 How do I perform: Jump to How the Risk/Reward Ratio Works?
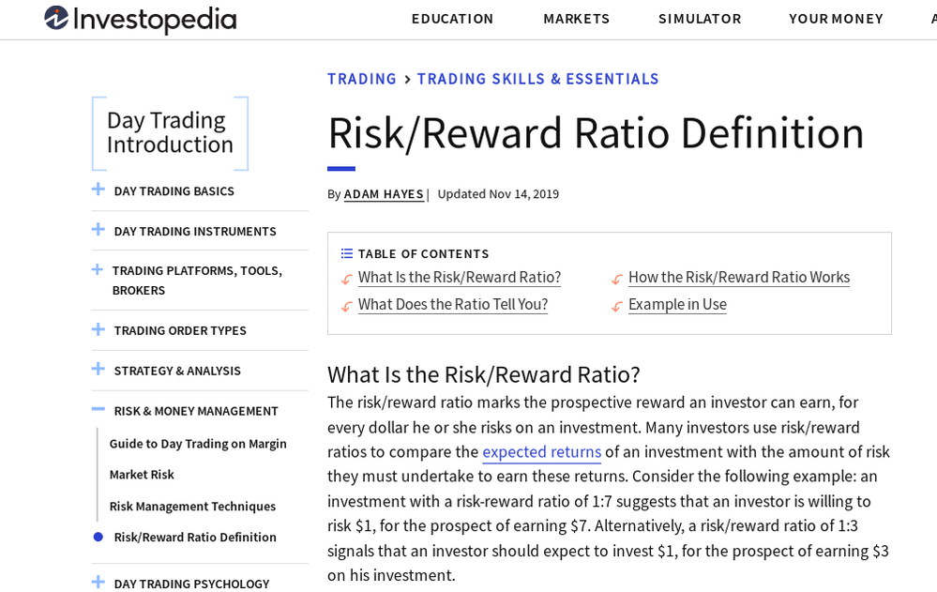738,278
